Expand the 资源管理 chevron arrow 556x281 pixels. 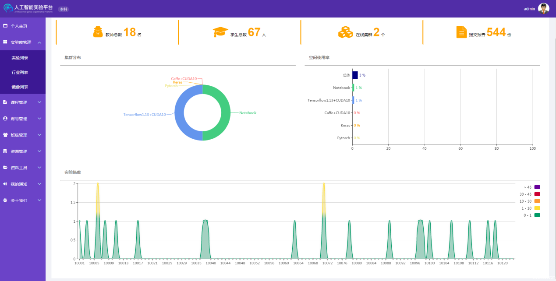(39, 151)
